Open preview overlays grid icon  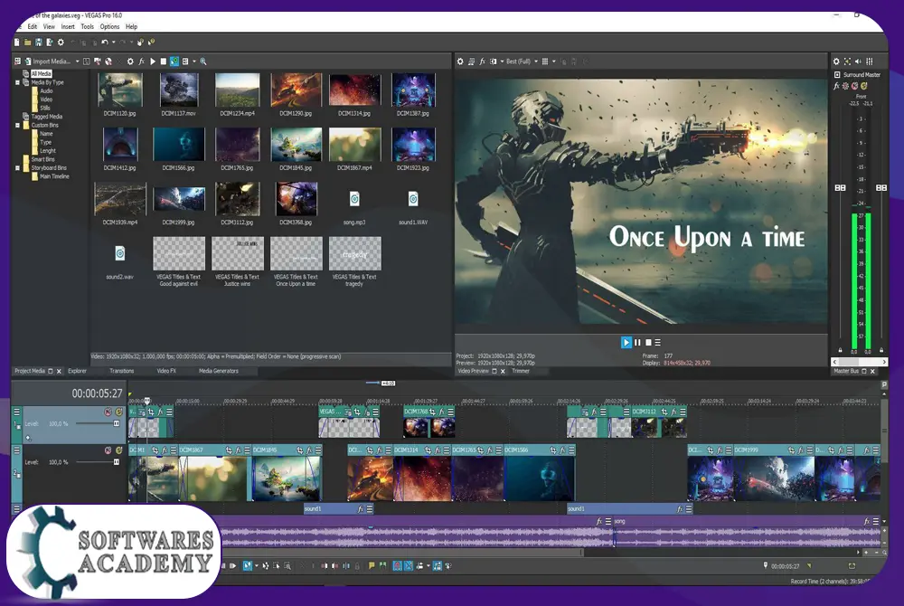(545, 62)
